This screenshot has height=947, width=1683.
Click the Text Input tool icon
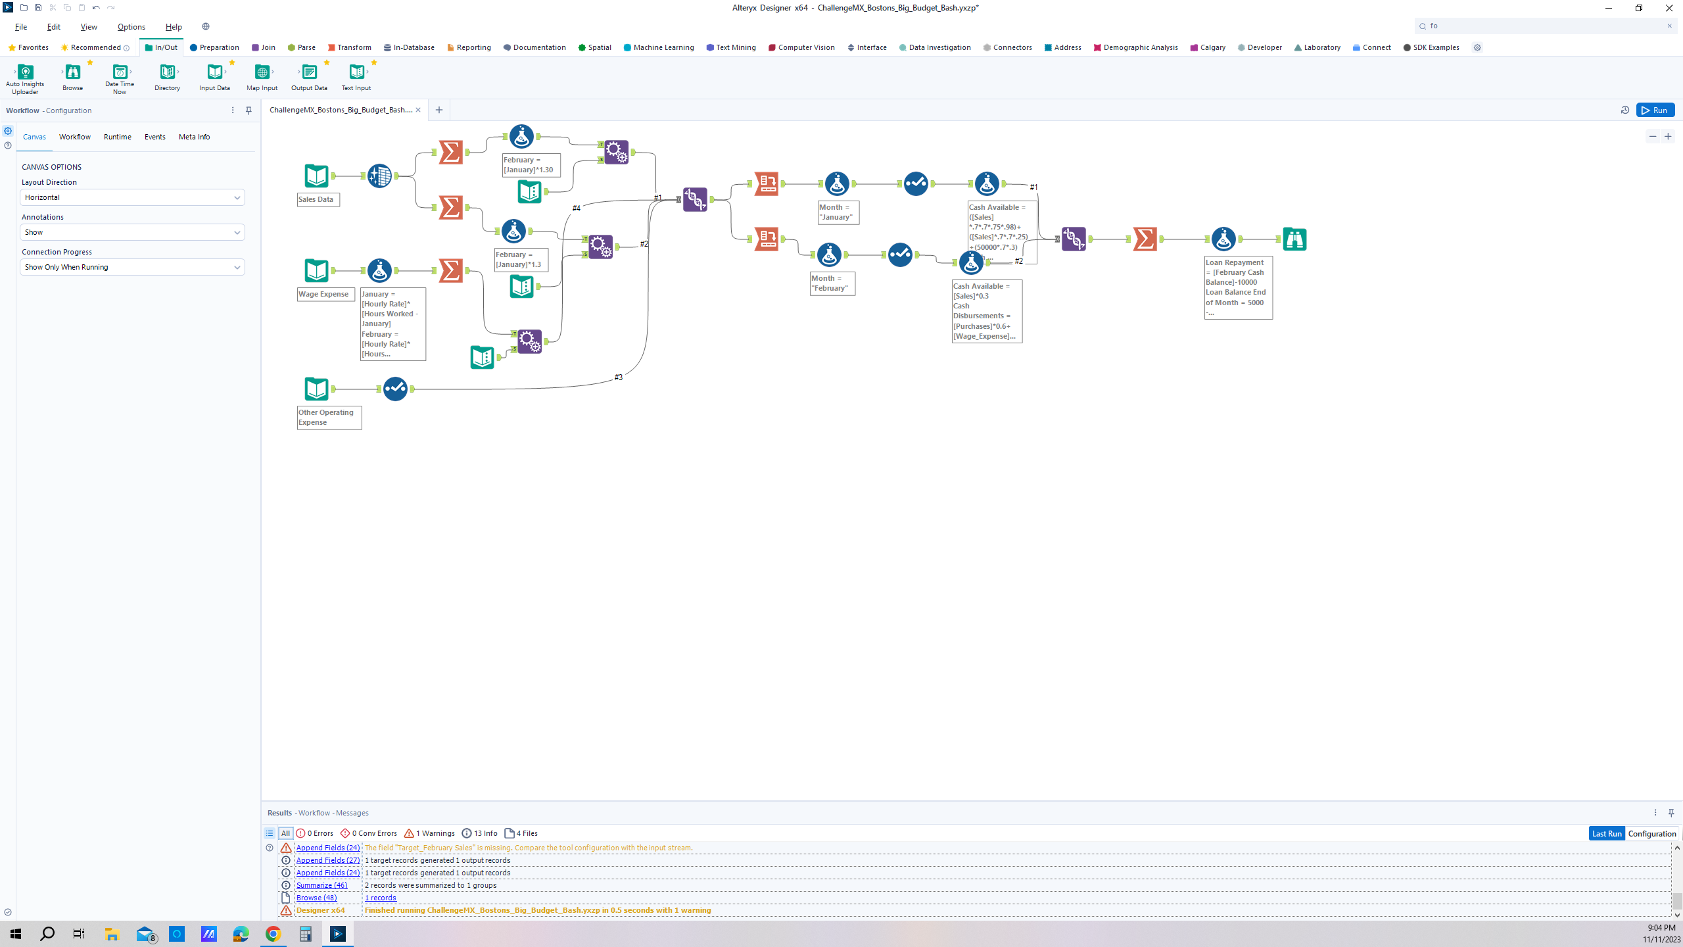356,72
